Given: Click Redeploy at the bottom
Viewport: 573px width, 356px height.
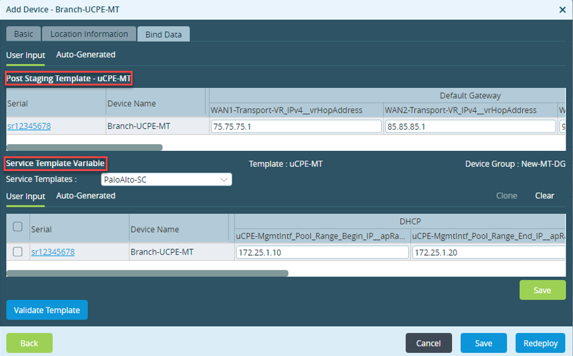Looking at the screenshot, I should pos(541,343).
